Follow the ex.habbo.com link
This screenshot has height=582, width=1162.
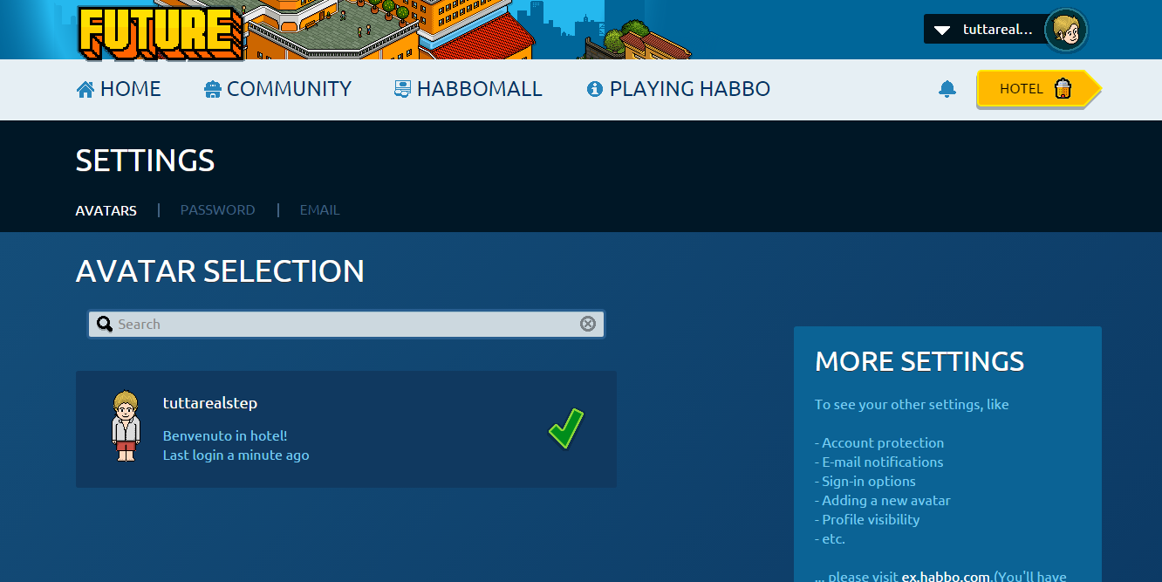(x=945, y=576)
